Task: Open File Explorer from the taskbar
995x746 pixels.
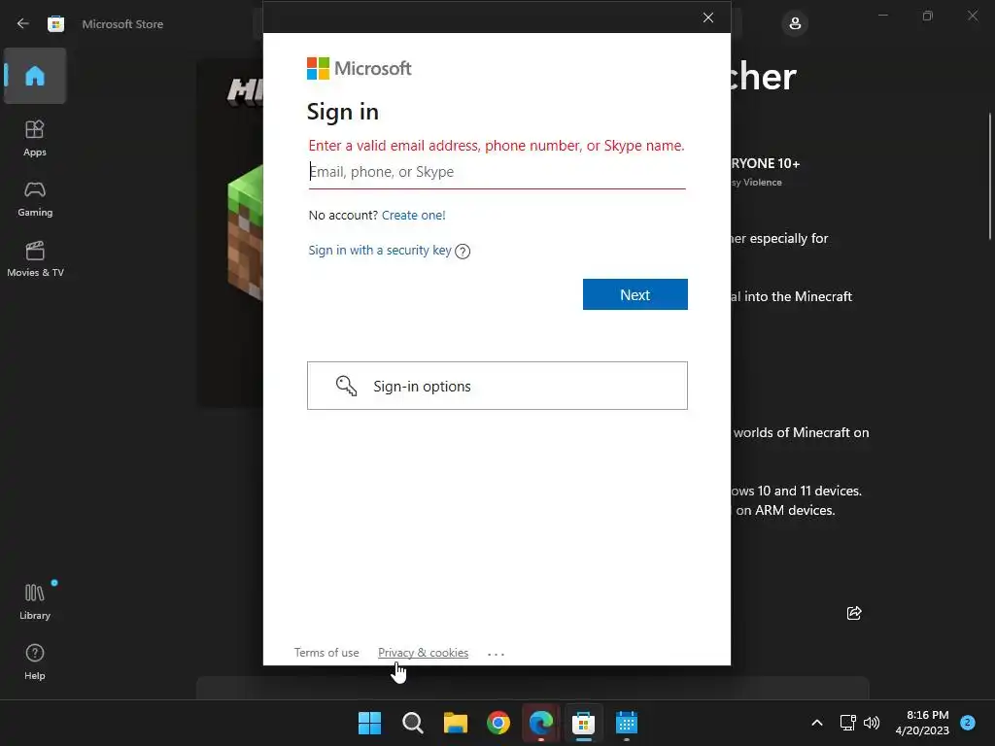Action: (456, 723)
